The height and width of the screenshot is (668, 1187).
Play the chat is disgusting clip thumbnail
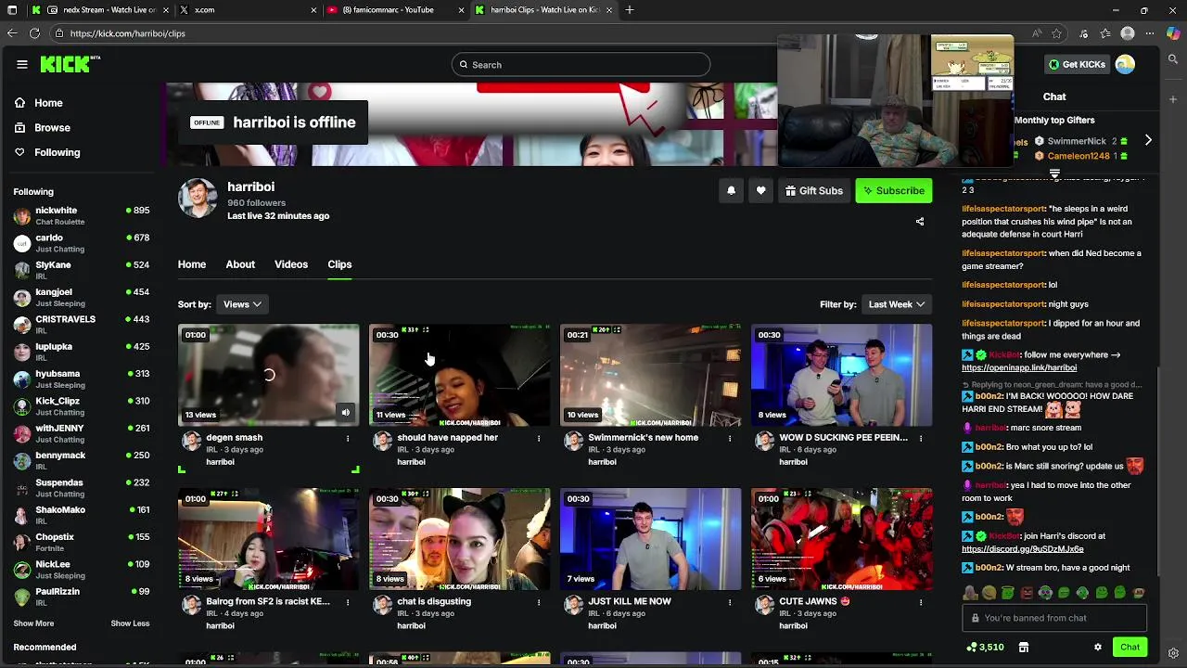tap(459, 539)
